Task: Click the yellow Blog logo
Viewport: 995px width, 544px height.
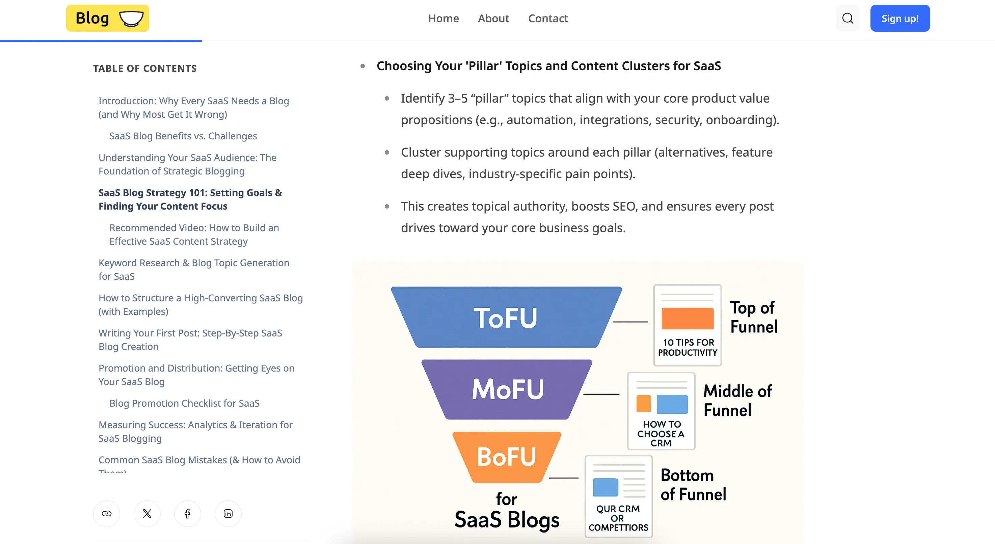Action: tap(107, 18)
